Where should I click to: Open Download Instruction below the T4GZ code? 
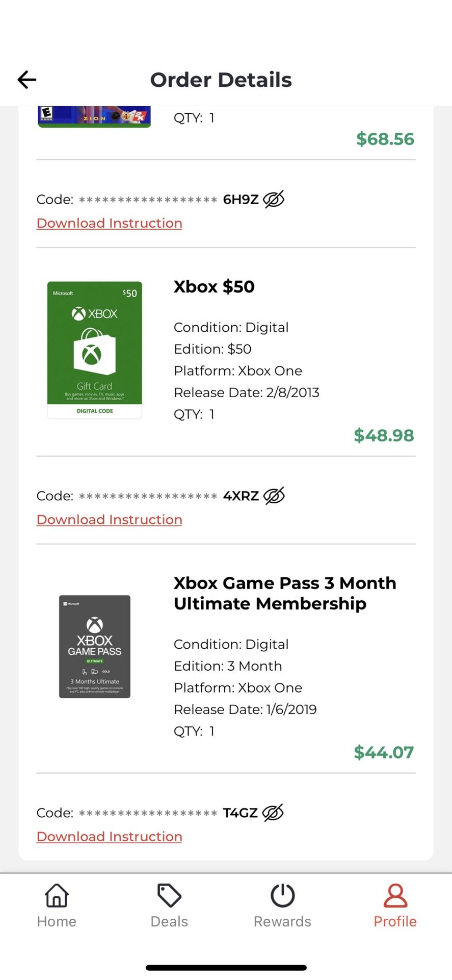(x=109, y=836)
